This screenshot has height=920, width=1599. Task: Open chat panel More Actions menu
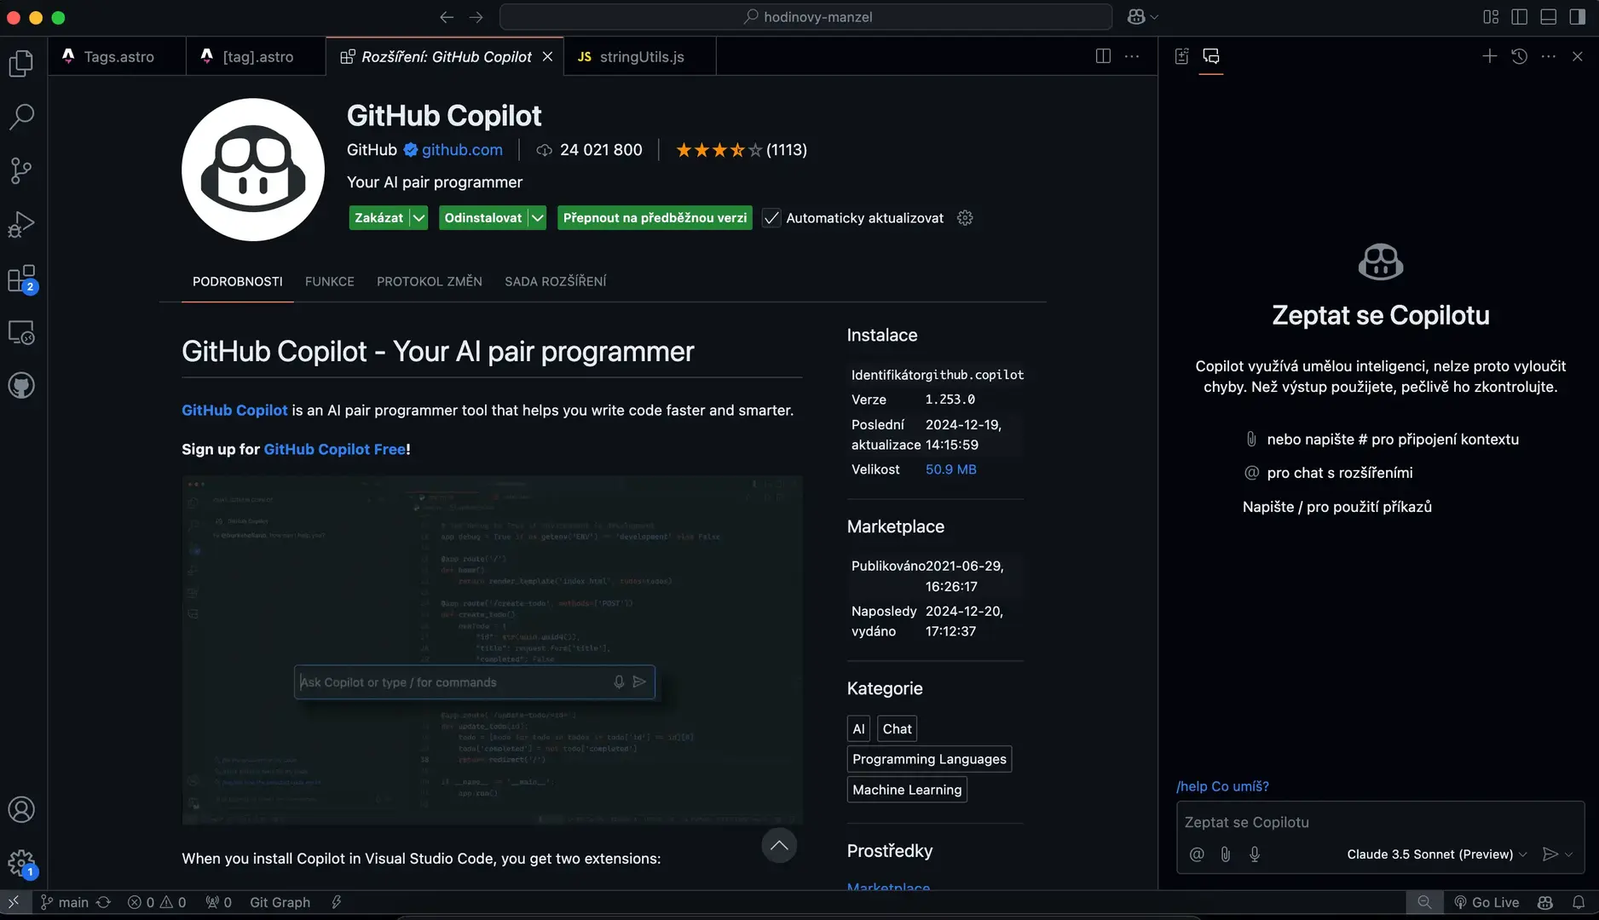(x=1549, y=56)
